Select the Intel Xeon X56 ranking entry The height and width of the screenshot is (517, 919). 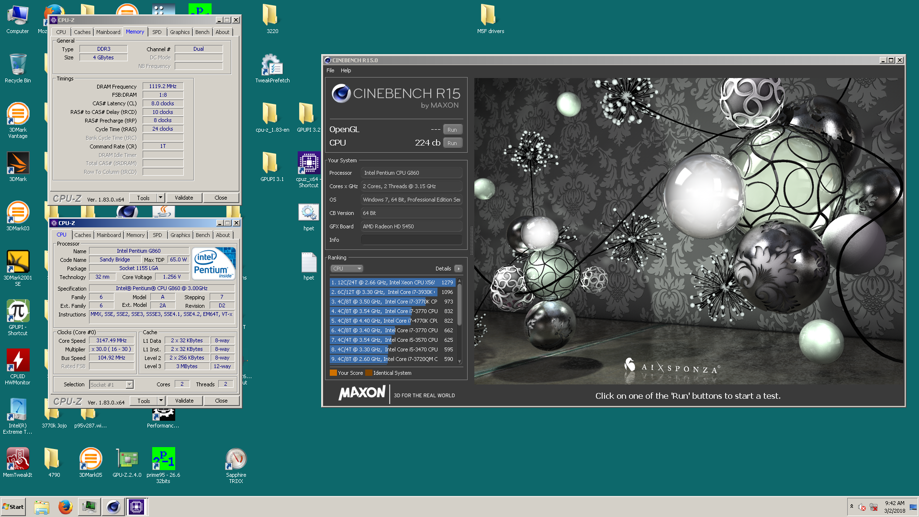point(392,282)
